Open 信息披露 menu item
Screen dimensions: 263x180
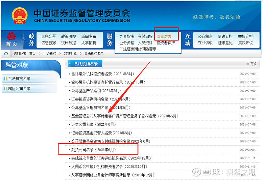click(48, 43)
